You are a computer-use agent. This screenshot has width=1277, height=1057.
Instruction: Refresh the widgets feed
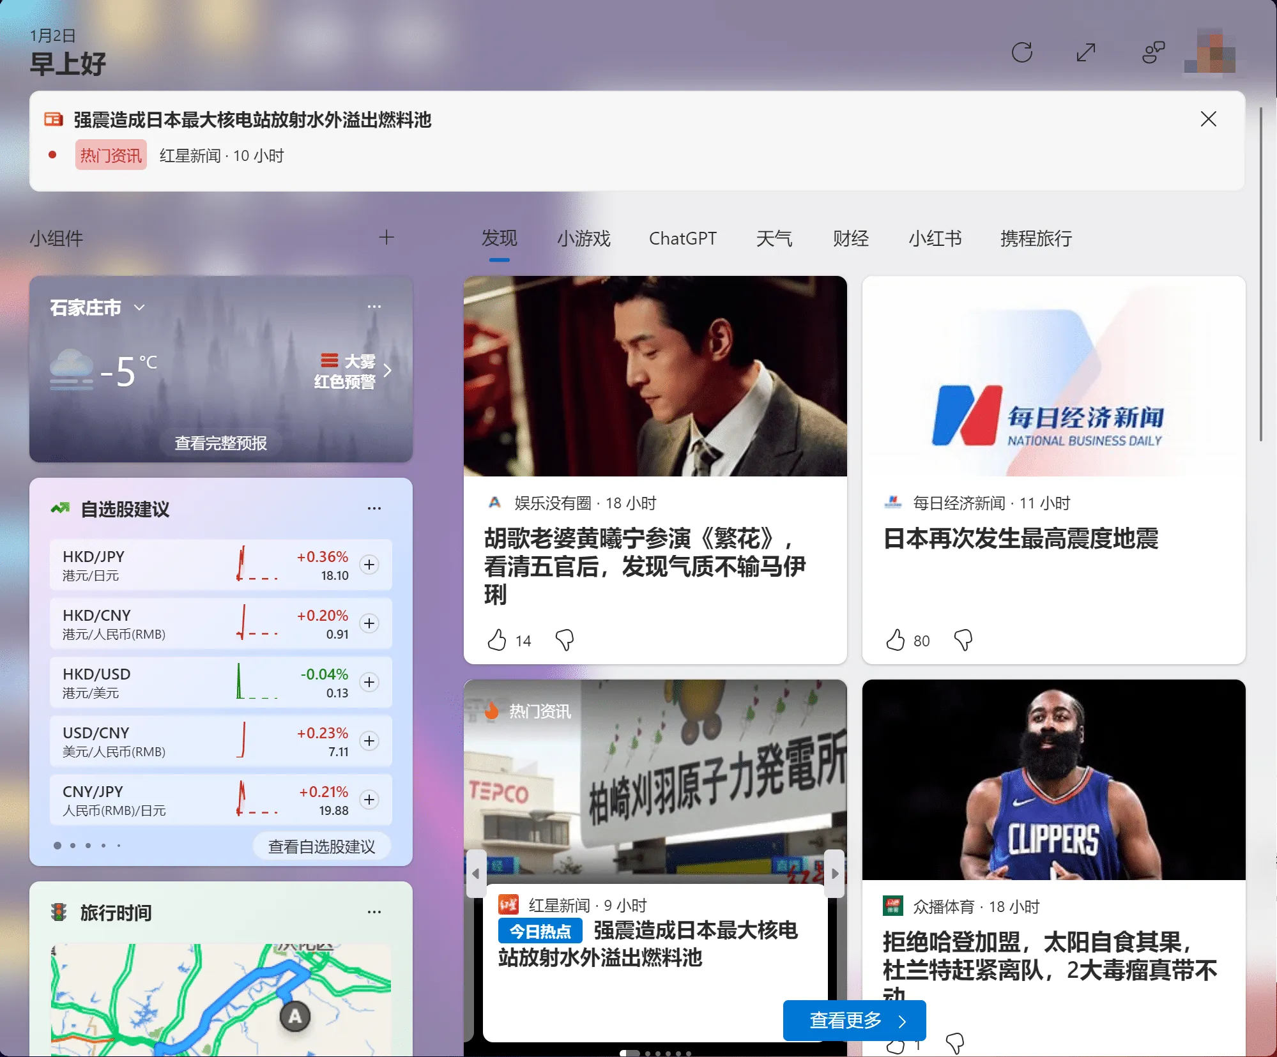[x=1021, y=52]
